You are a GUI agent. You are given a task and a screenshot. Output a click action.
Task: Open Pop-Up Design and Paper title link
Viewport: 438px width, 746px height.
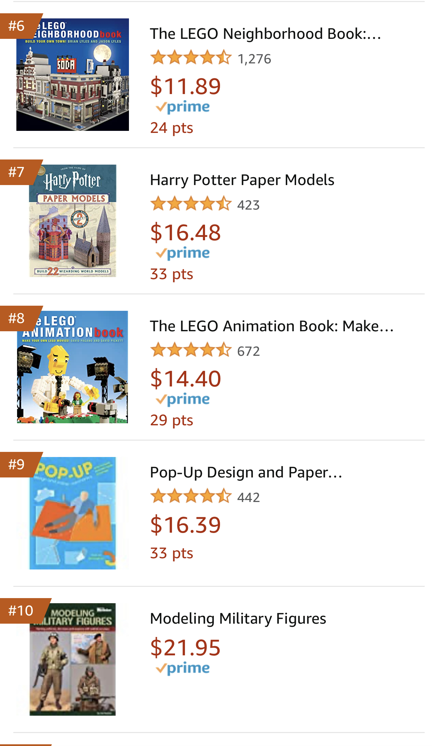point(246,472)
